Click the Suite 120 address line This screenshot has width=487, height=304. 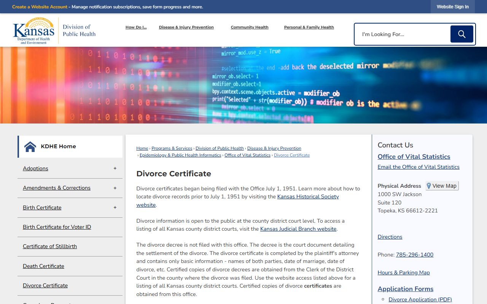click(390, 203)
